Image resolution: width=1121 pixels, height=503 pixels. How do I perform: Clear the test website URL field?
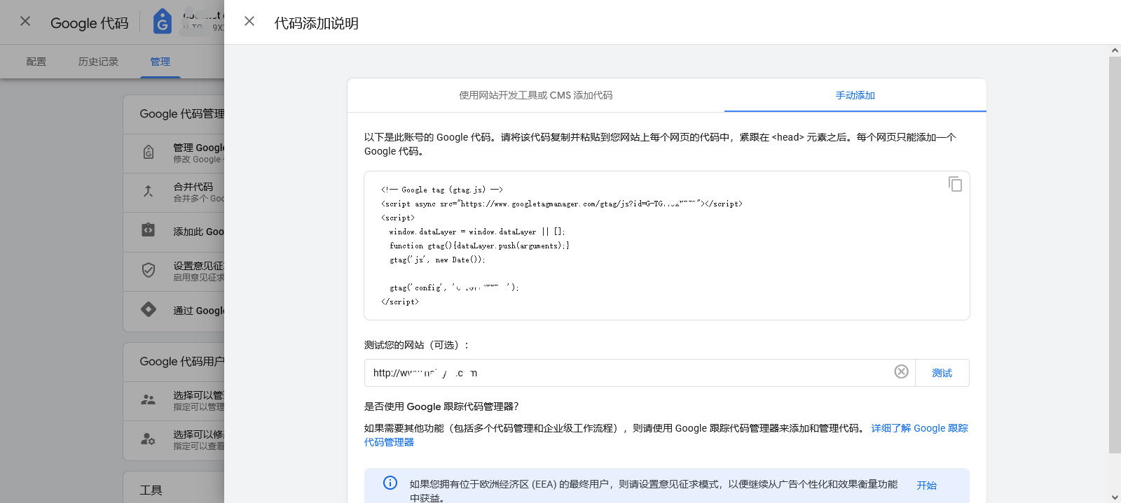[x=902, y=372]
